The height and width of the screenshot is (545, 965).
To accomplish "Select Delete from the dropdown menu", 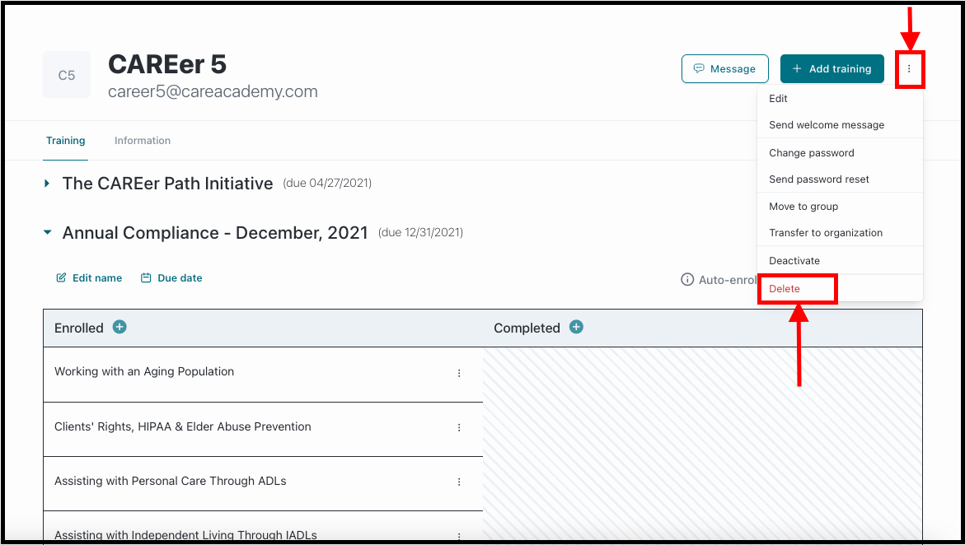I will (785, 288).
